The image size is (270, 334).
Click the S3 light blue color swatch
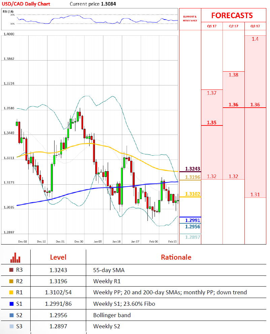(11, 326)
